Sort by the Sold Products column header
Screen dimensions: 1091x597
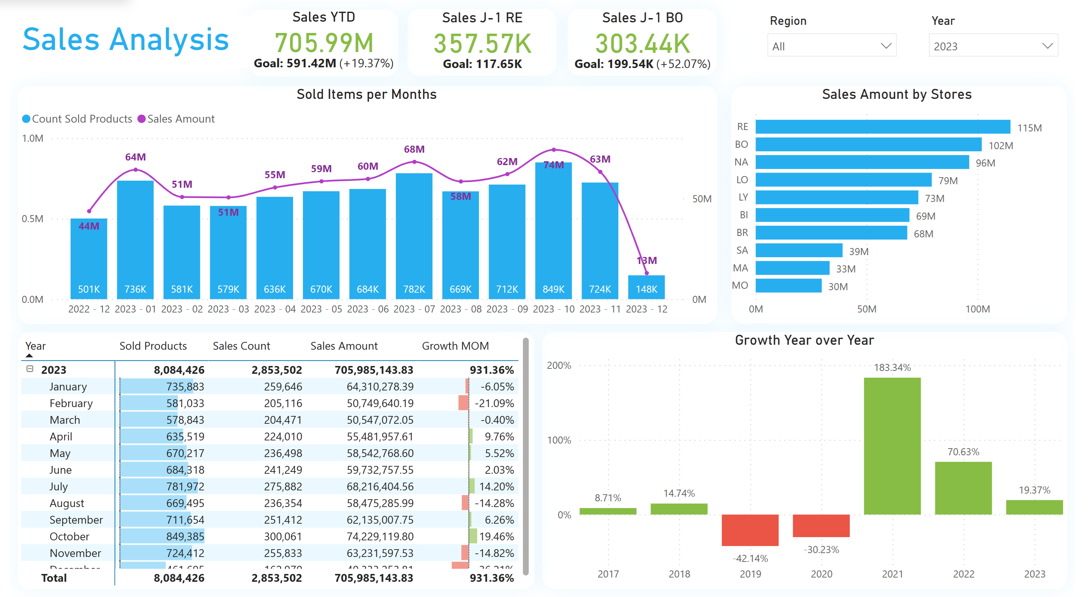(x=153, y=346)
